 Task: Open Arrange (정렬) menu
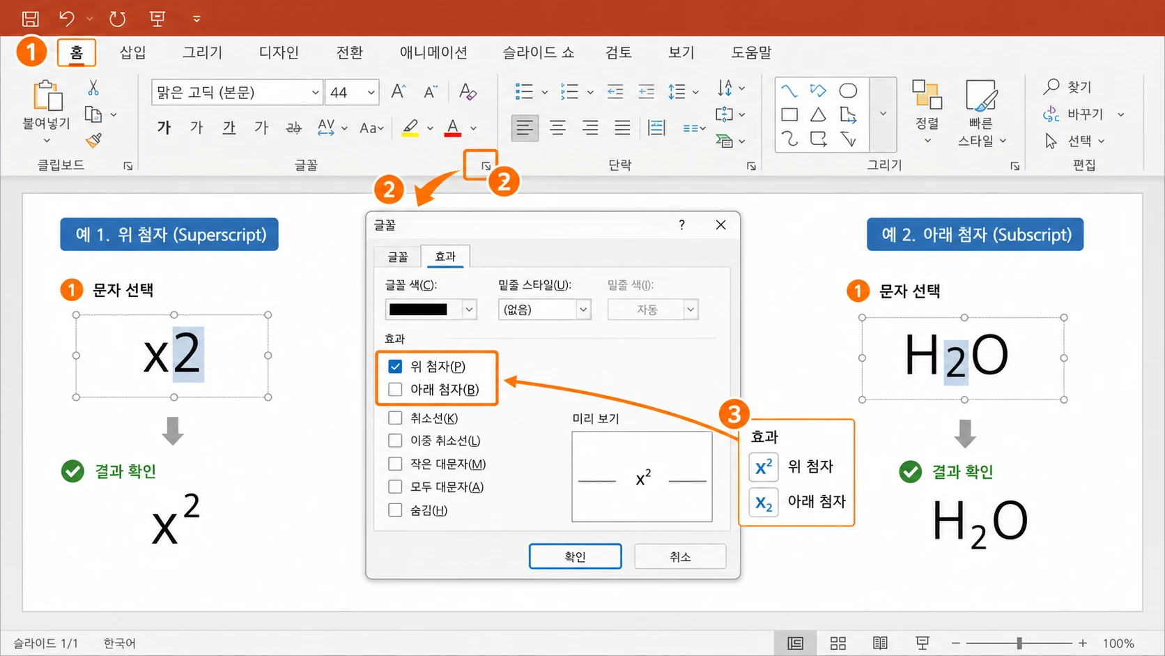click(x=927, y=112)
